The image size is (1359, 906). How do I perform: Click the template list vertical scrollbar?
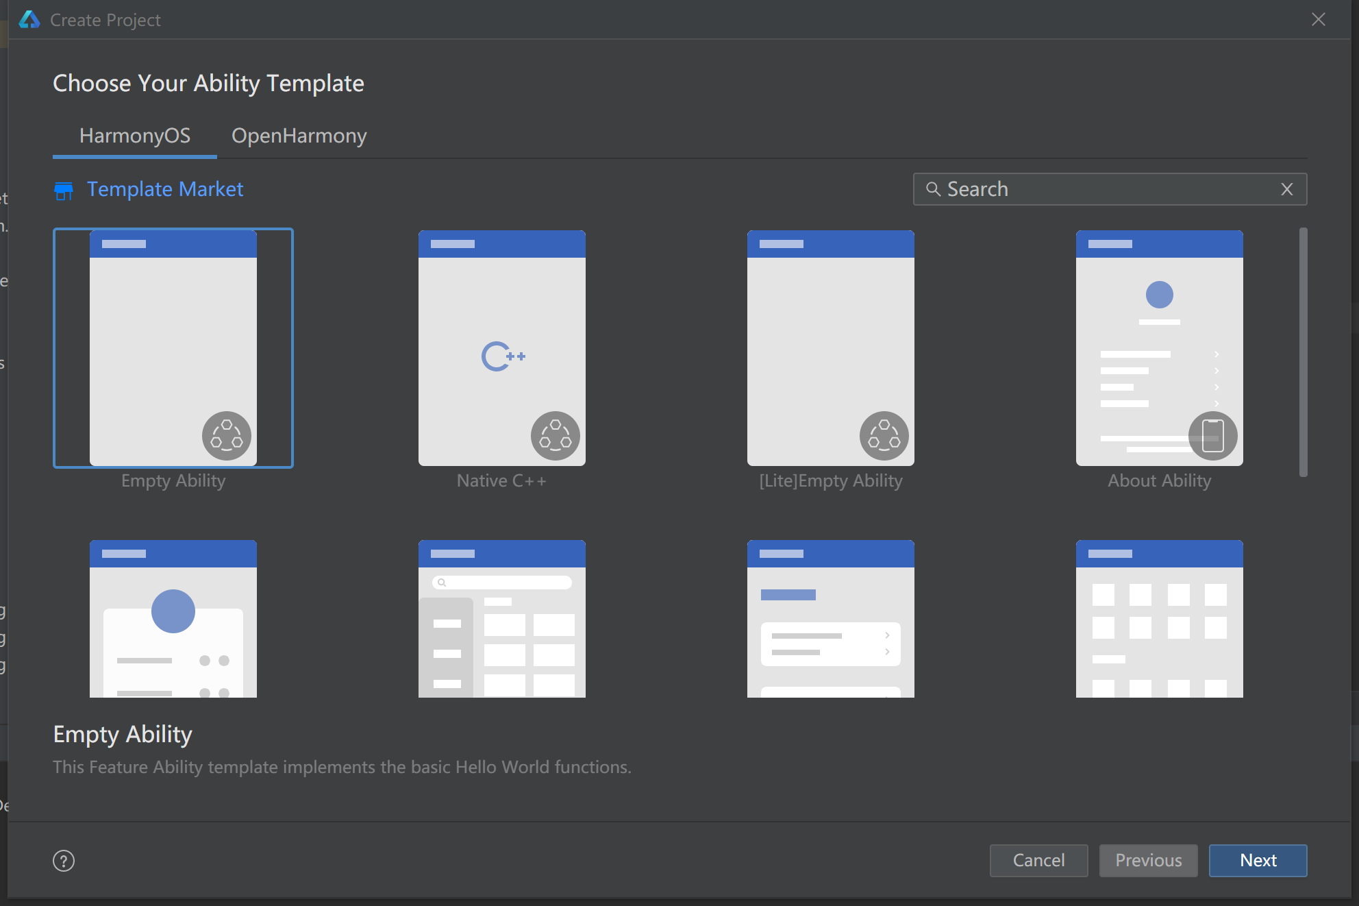pyautogui.click(x=1303, y=352)
